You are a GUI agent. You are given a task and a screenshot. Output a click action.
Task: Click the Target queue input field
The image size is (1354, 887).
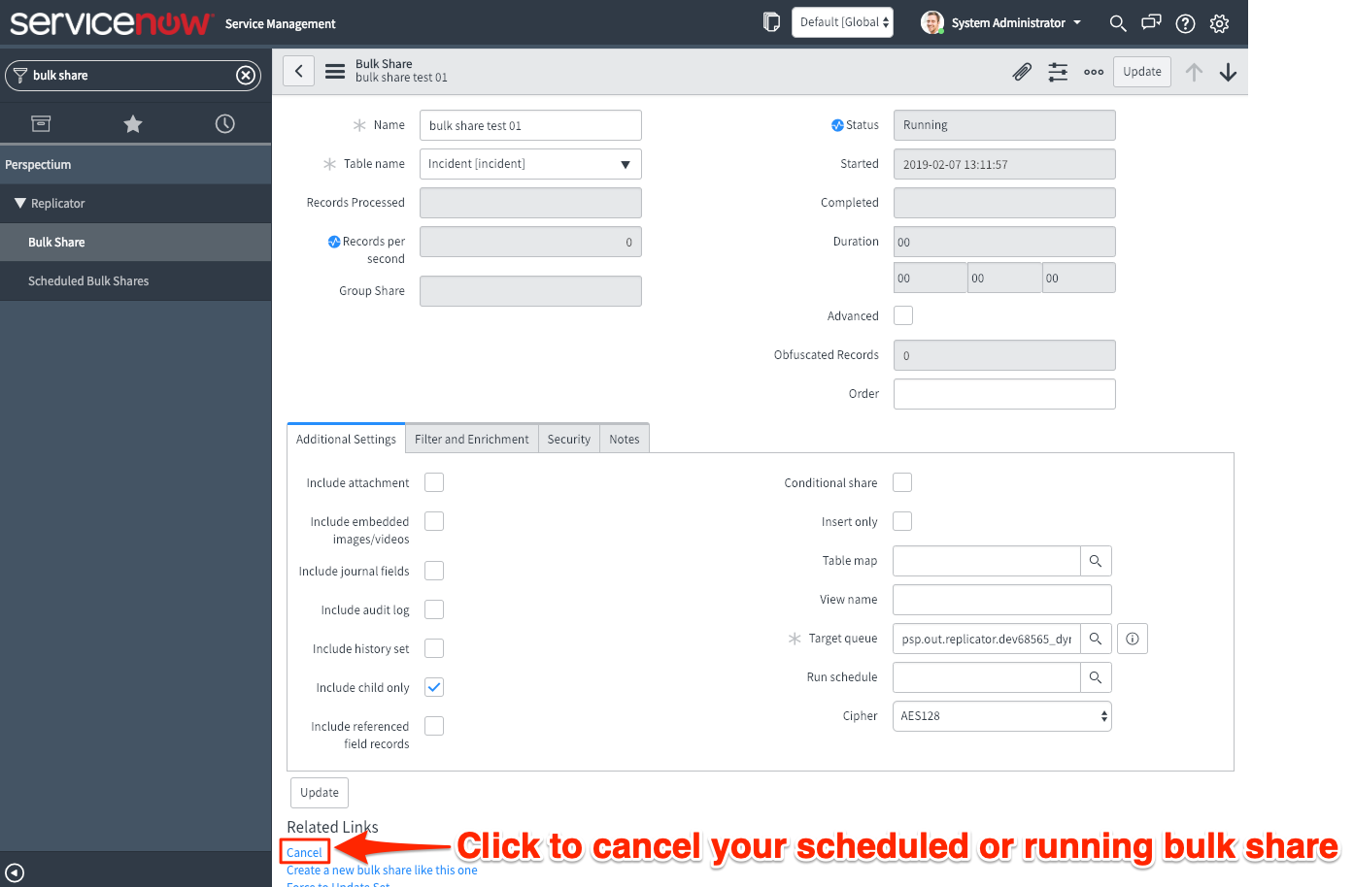987,639
